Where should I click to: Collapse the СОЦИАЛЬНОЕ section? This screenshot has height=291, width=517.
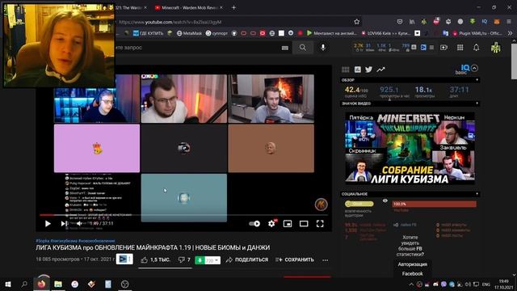point(477,194)
